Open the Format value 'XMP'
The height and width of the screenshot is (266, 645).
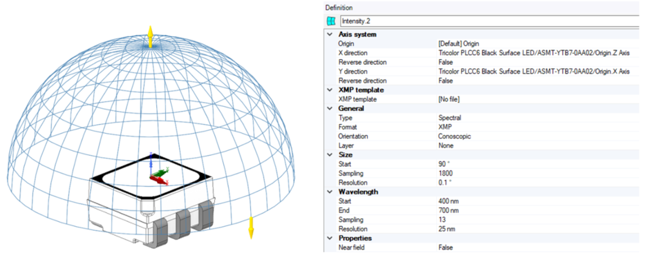click(x=445, y=127)
